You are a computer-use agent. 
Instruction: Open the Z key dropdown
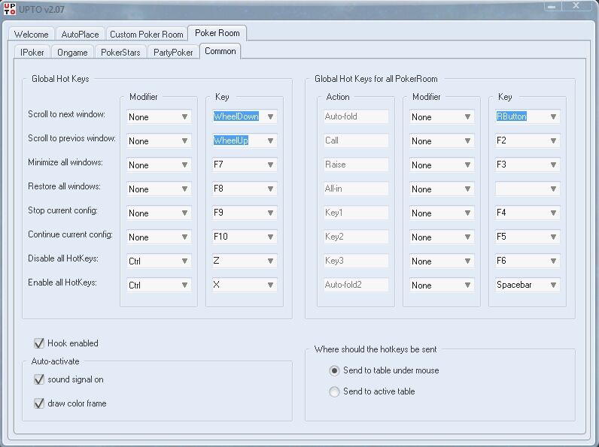tap(245, 261)
